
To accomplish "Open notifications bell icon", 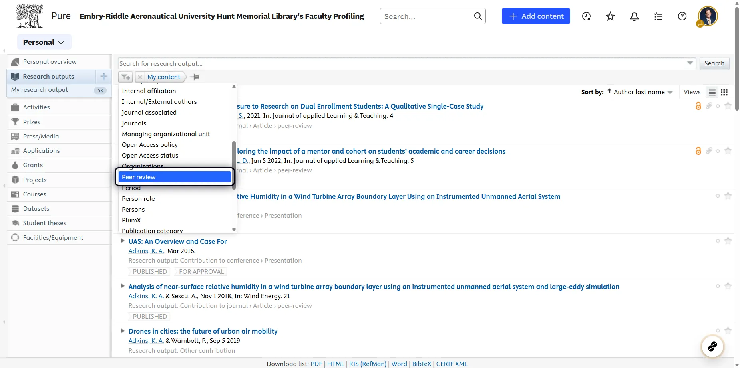I will (634, 16).
